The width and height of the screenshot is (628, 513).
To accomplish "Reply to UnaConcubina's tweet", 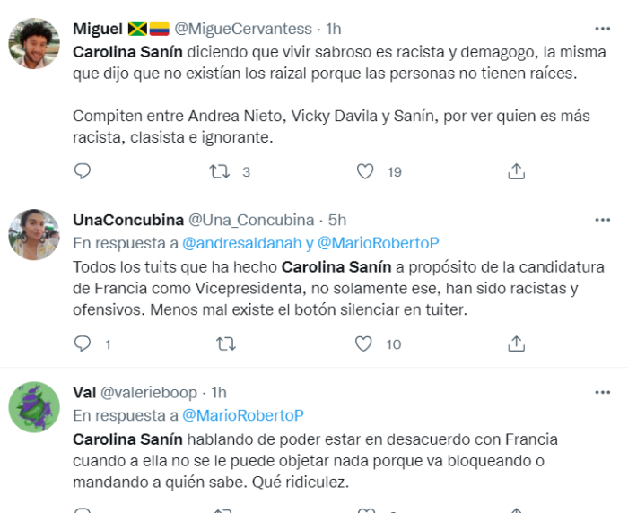I will point(83,343).
